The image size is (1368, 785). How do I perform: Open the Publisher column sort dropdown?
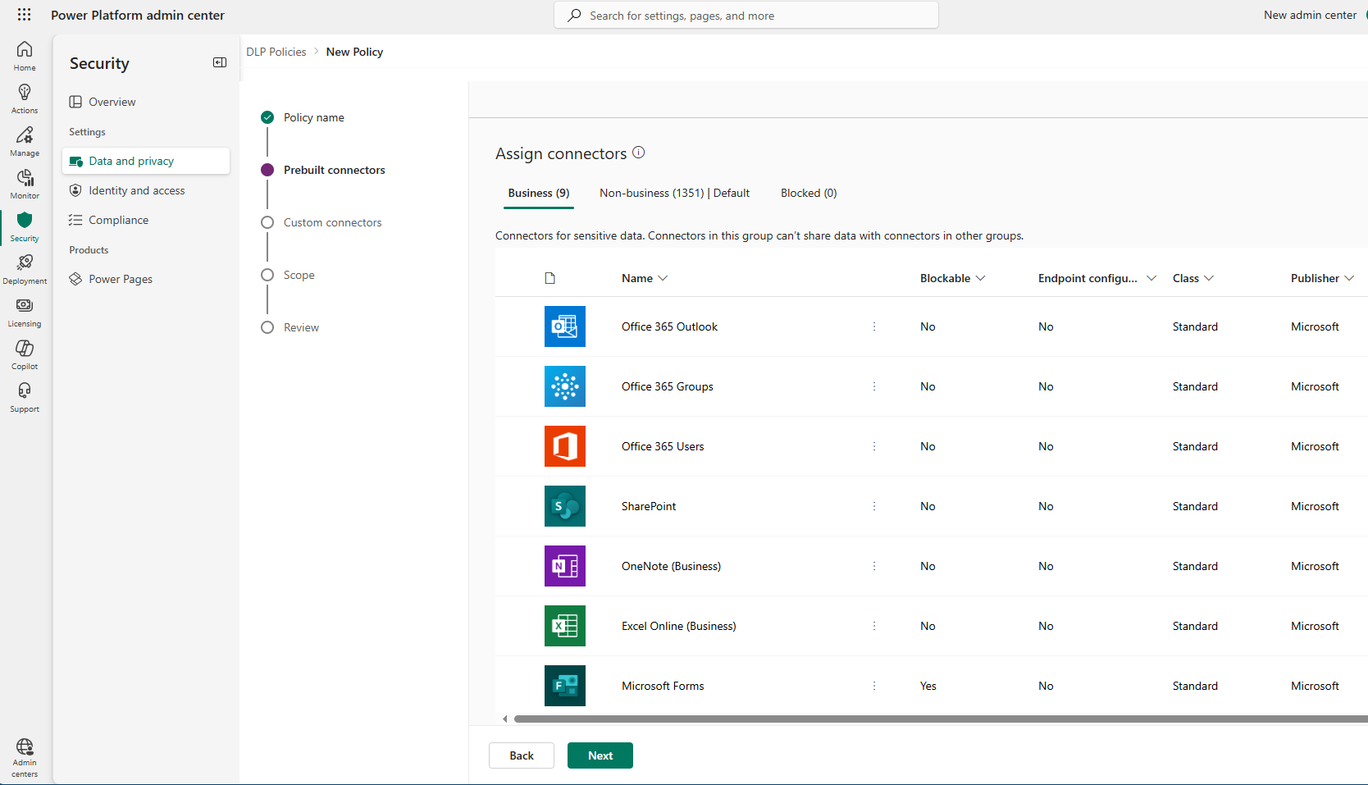point(1350,278)
